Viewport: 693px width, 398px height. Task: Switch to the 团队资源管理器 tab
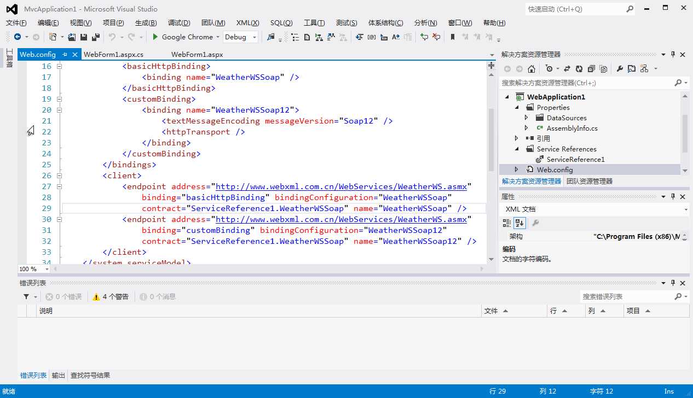(x=590, y=181)
